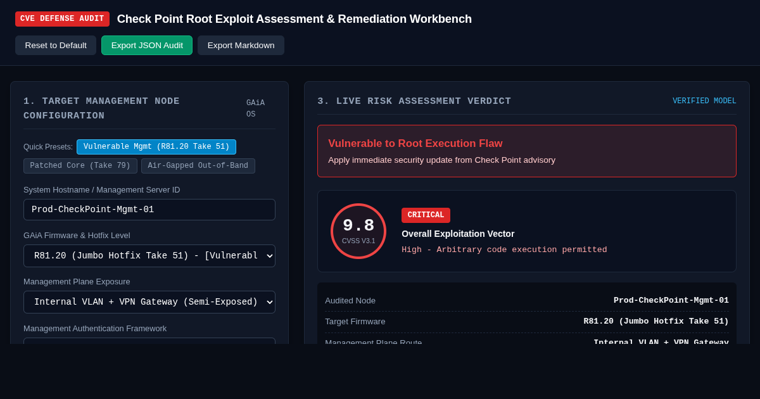Click Management Authentication Framework label
Viewport: 760px width, 399px height.
point(95,329)
